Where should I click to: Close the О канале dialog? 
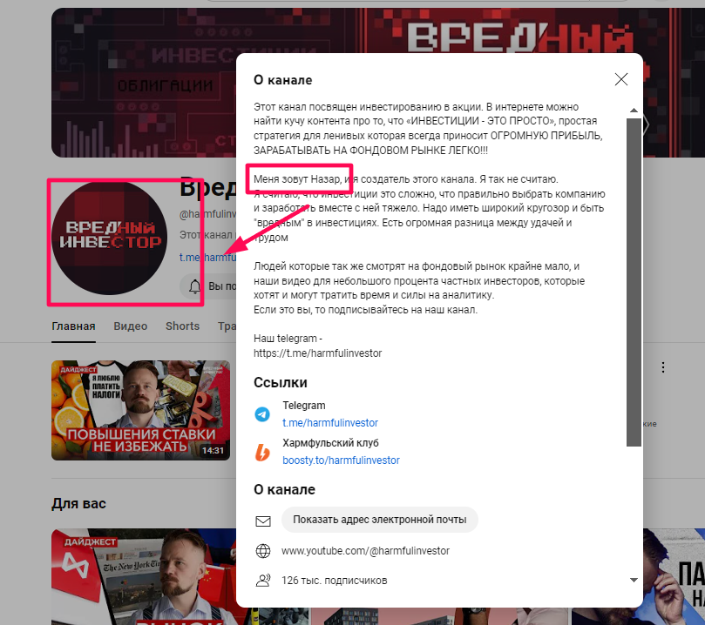[x=621, y=79]
